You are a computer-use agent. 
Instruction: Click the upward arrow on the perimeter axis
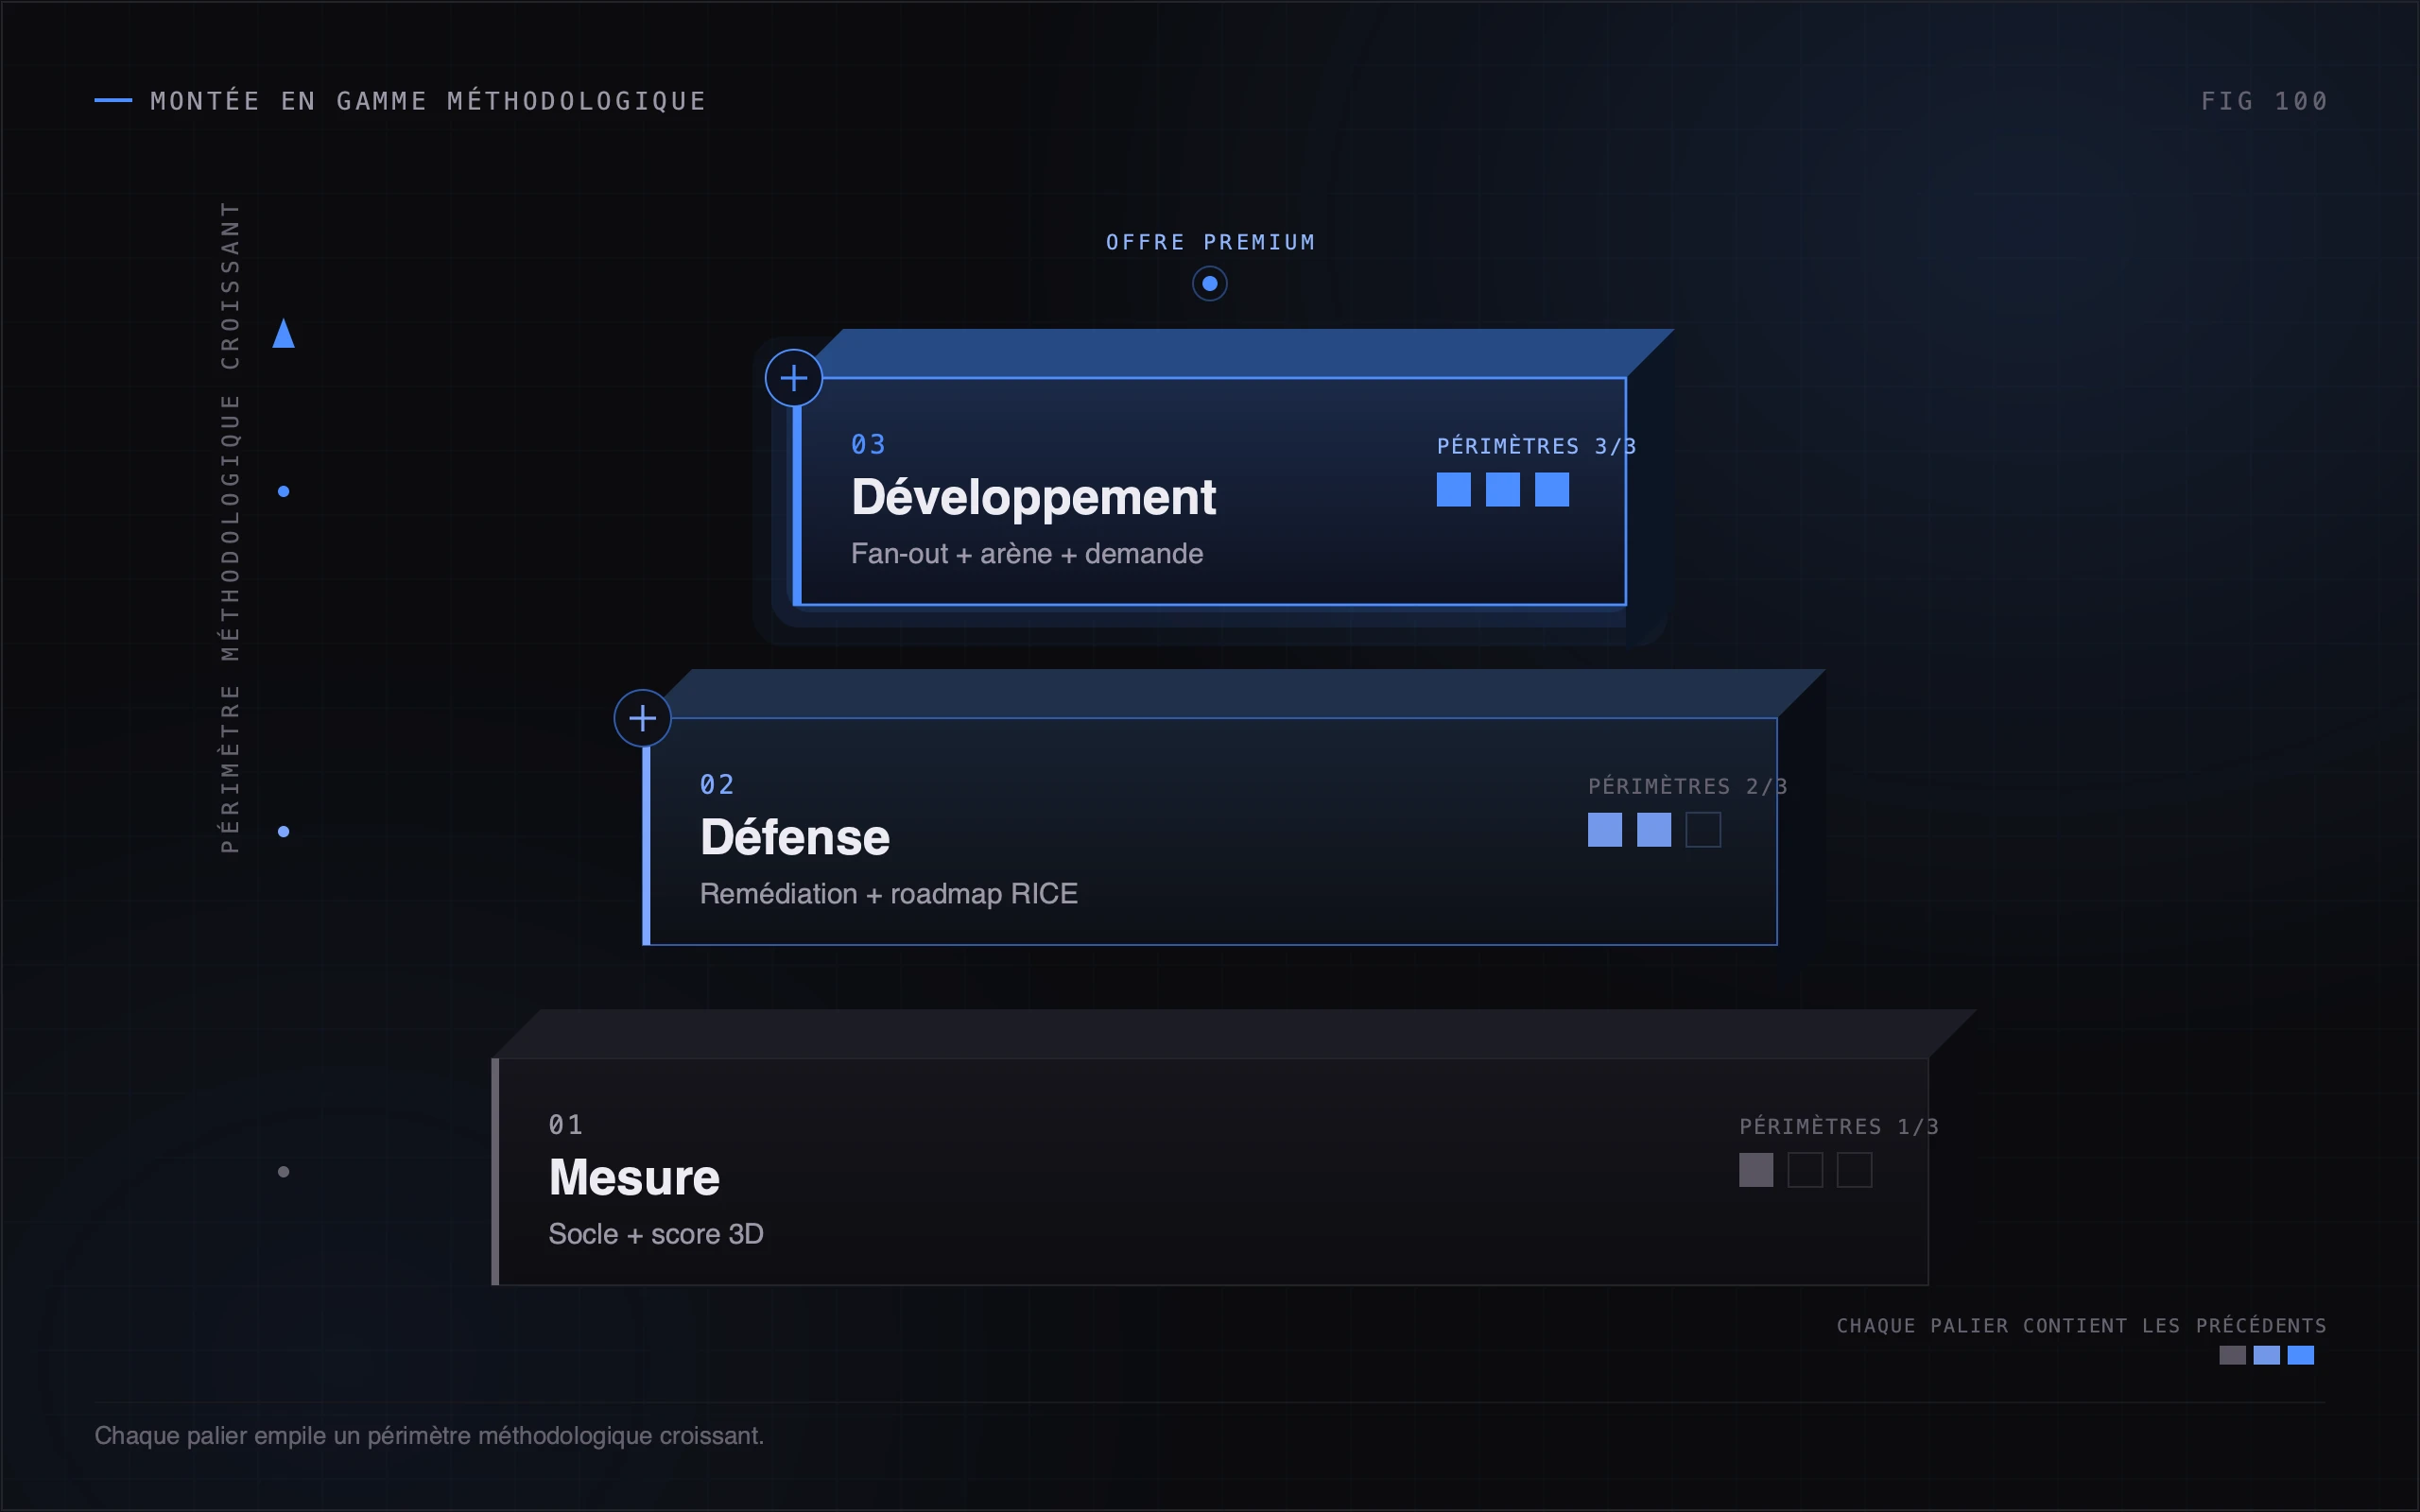tap(284, 333)
